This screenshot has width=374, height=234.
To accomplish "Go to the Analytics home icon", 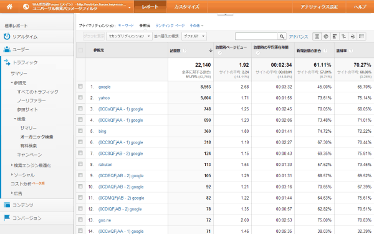I will [x=9, y=7].
